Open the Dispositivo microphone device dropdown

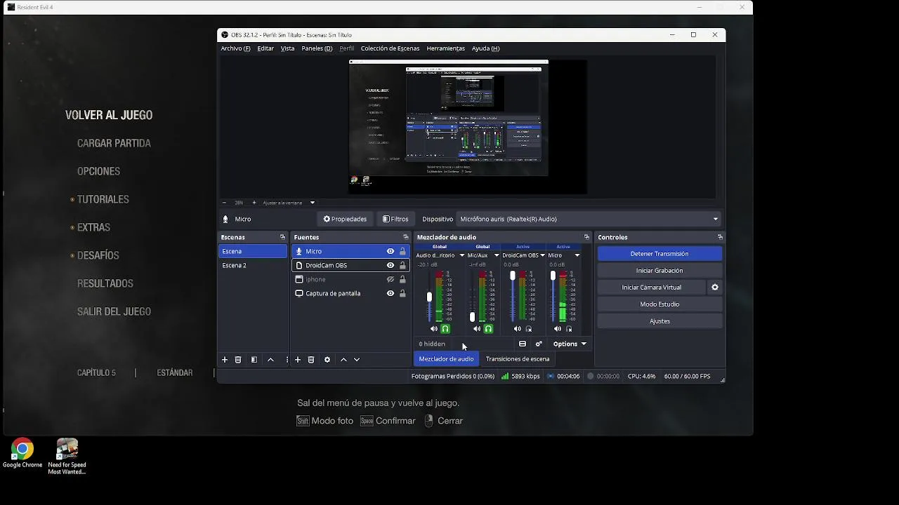tap(589, 219)
